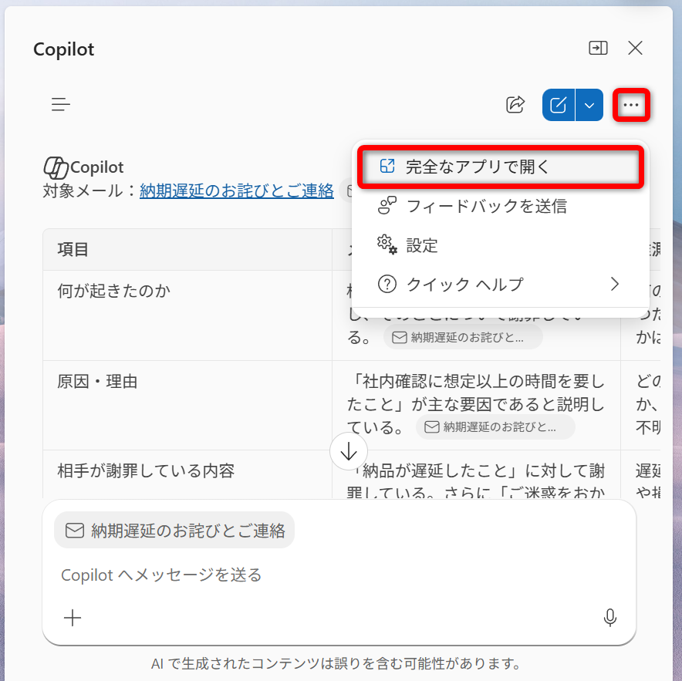The width and height of the screenshot is (682, 681).
Task: Click the settings gear icon in menu
Action: [x=387, y=244]
